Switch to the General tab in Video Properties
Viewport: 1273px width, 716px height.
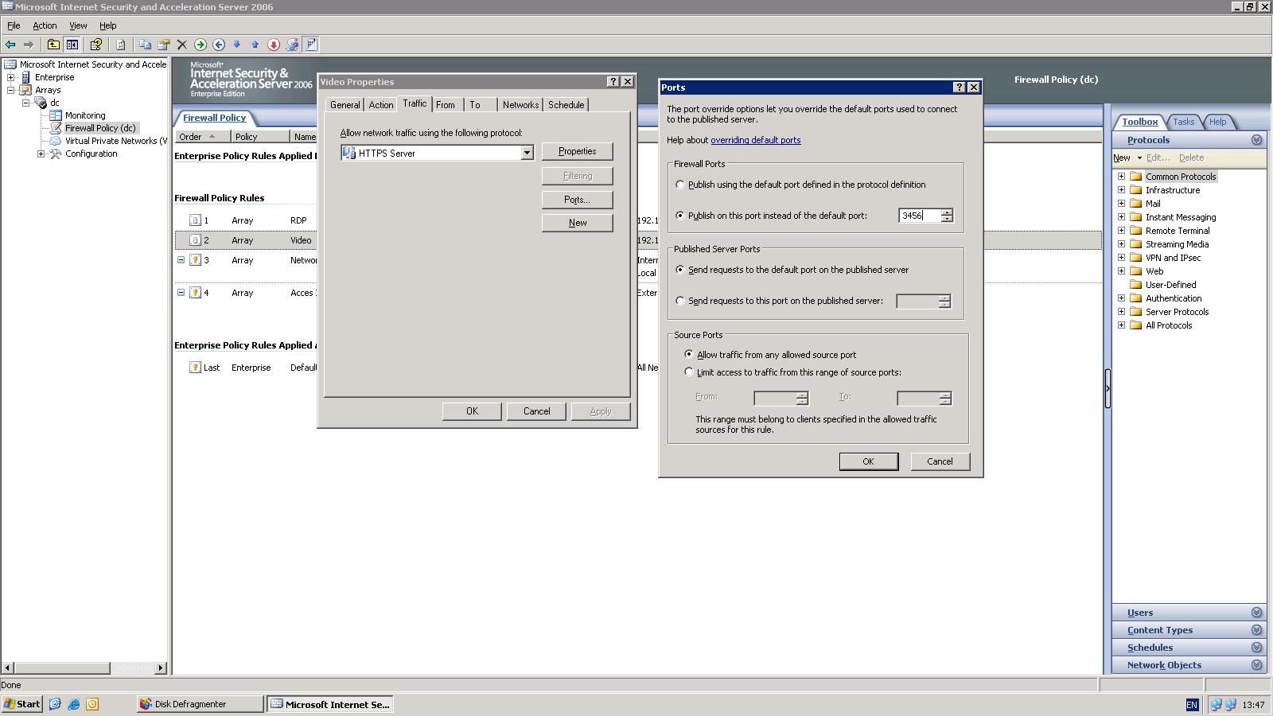(x=345, y=105)
